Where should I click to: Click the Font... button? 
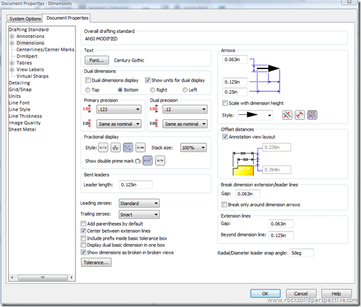tap(96, 60)
